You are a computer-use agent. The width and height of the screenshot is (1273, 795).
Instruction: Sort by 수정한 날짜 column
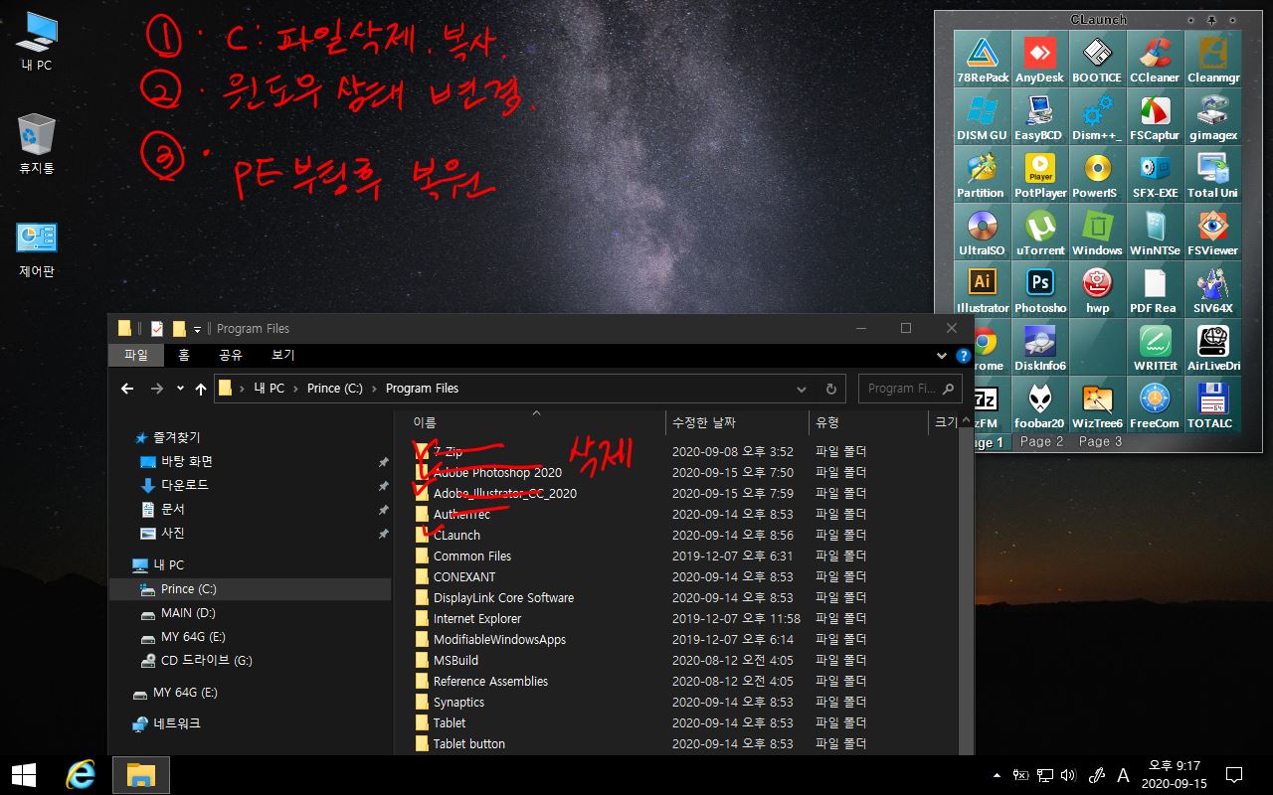737,422
